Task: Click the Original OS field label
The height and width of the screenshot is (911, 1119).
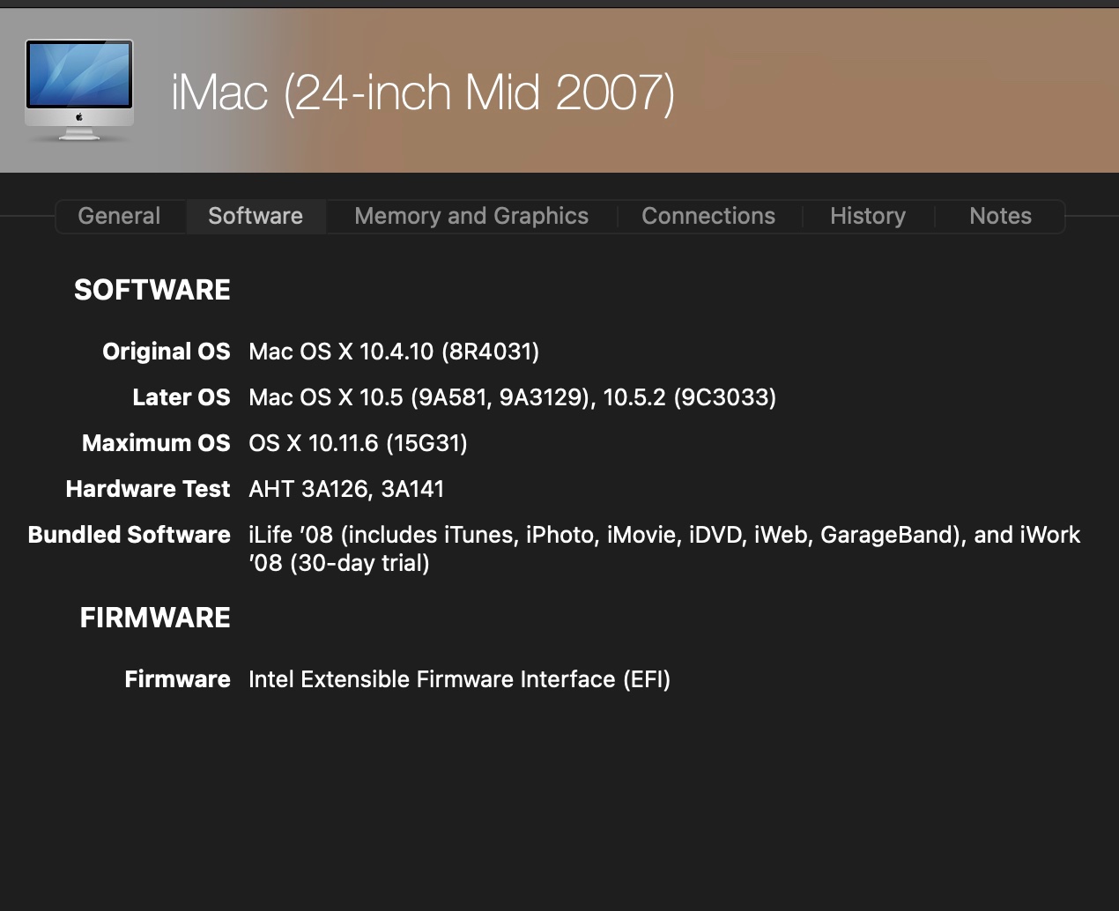Action: [166, 352]
